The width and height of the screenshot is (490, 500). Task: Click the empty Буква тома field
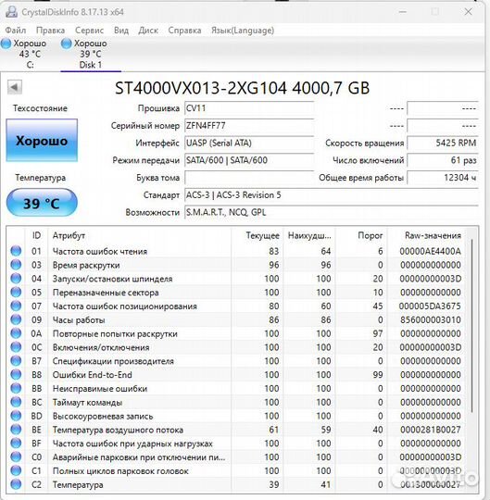[249, 178]
